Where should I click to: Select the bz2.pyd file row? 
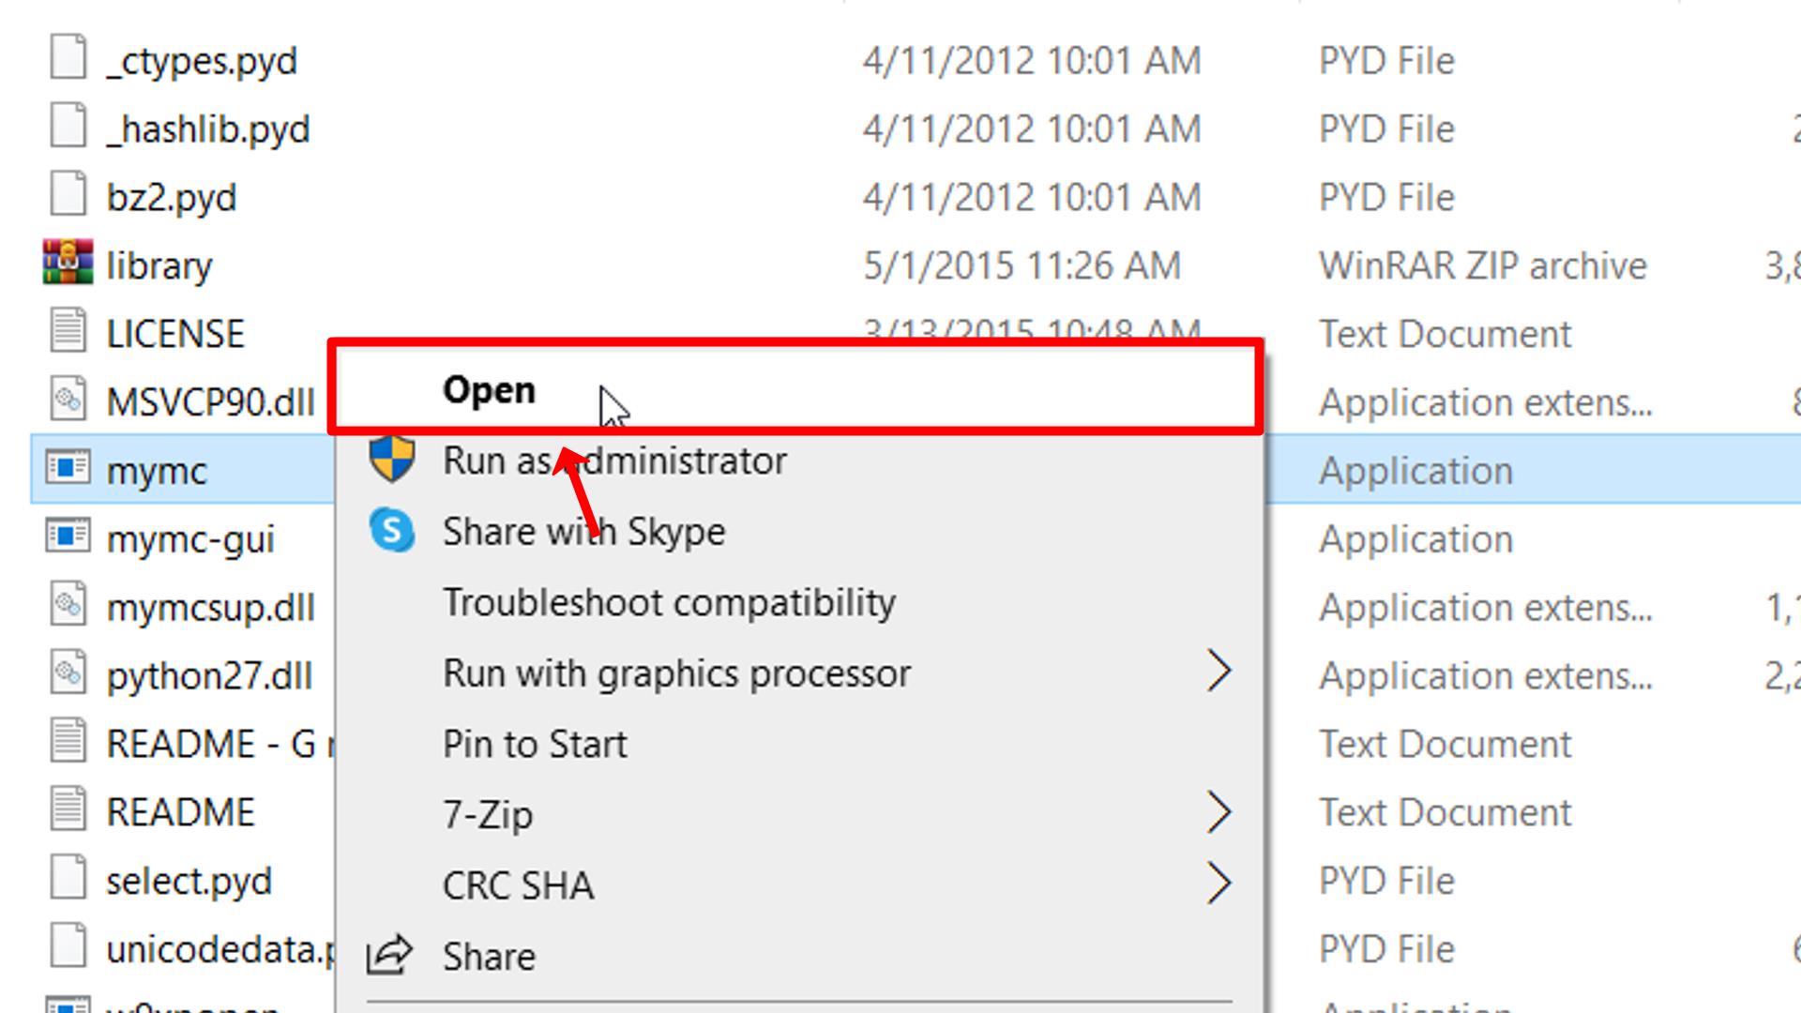171,198
